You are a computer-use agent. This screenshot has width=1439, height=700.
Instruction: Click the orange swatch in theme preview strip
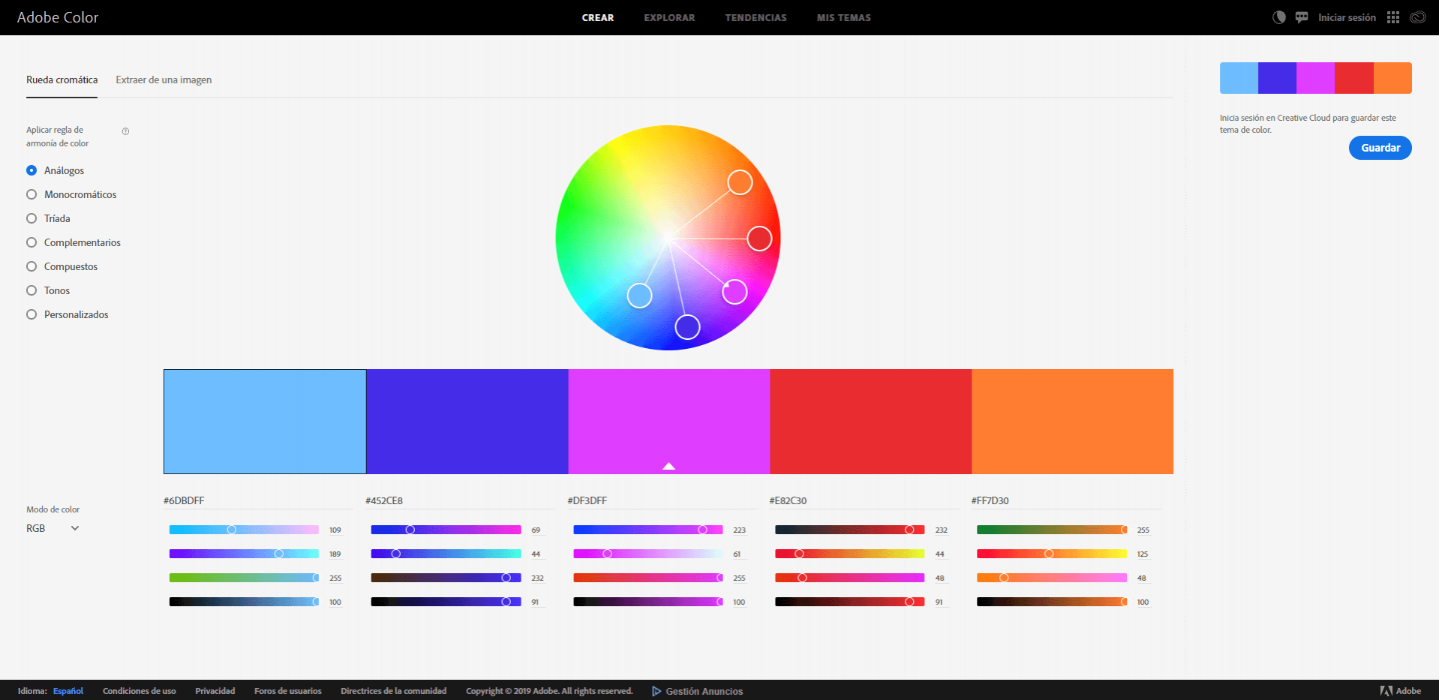pos(1393,78)
